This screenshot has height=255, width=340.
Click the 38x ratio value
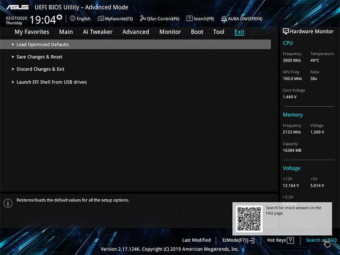click(314, 78)
